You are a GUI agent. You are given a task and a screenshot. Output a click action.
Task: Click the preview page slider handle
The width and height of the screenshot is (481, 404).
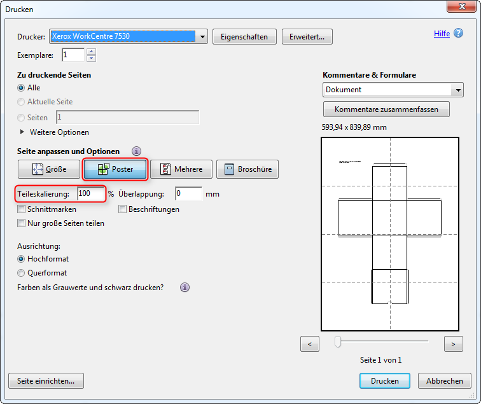pyautogui.click(x=338, y=342)
